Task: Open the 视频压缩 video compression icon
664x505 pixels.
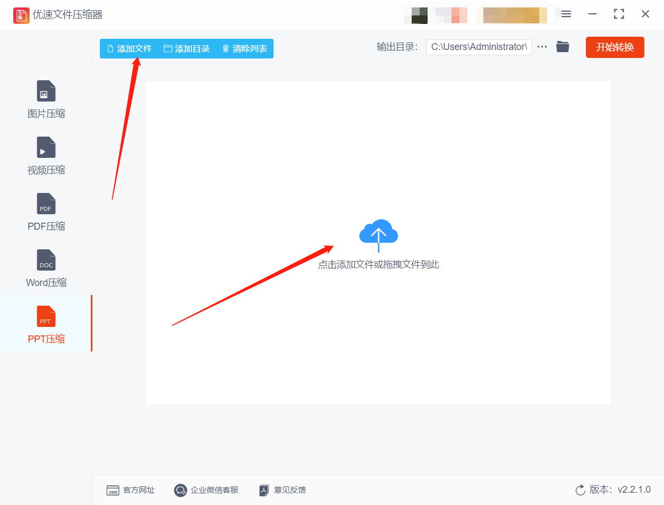Action: tap(46, 147)
